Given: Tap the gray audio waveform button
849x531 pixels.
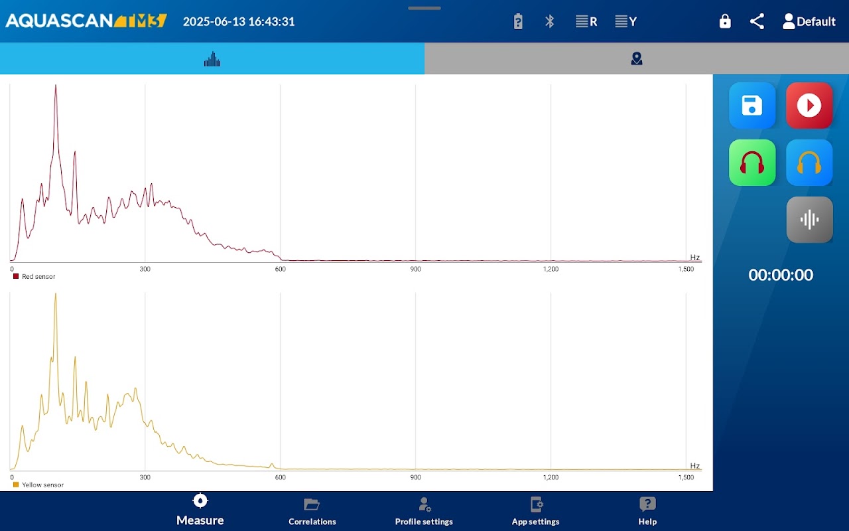Looking at the screenshot, I should coord(809,220).
